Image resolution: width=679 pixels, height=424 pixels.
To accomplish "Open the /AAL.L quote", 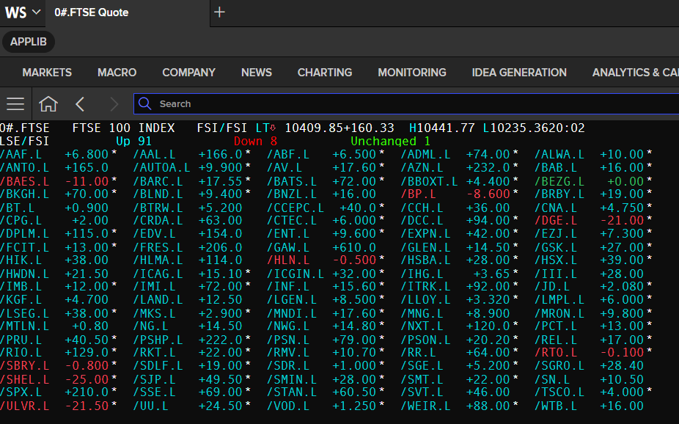I will pos(155,155).
